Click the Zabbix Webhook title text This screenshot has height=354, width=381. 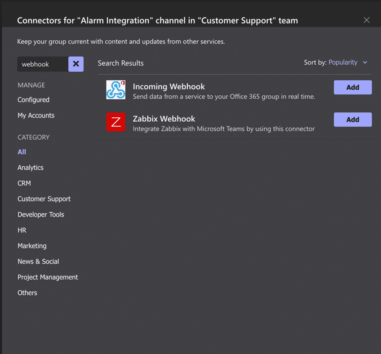pyautogui.click(x=164, y=119)
